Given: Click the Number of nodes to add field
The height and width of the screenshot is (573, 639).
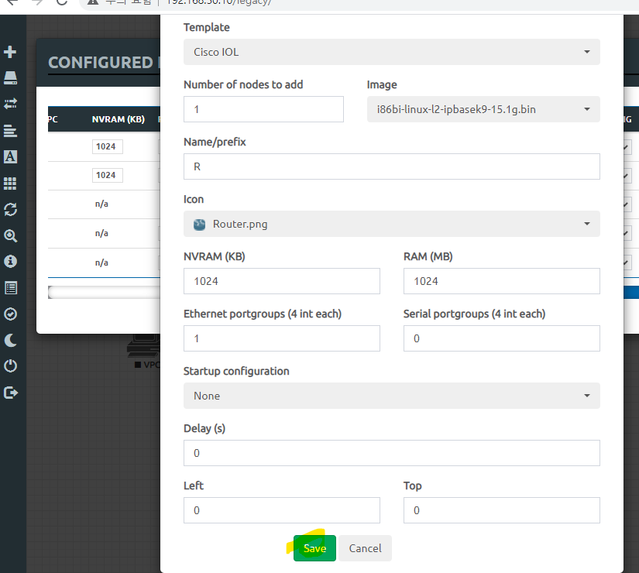Looking at the screenshot, I should pos(263,109).
